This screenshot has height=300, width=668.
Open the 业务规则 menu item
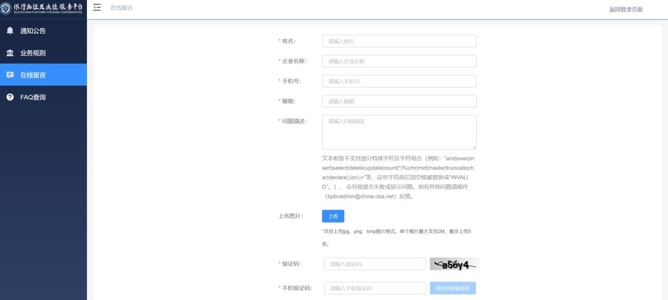pos(33,53)
